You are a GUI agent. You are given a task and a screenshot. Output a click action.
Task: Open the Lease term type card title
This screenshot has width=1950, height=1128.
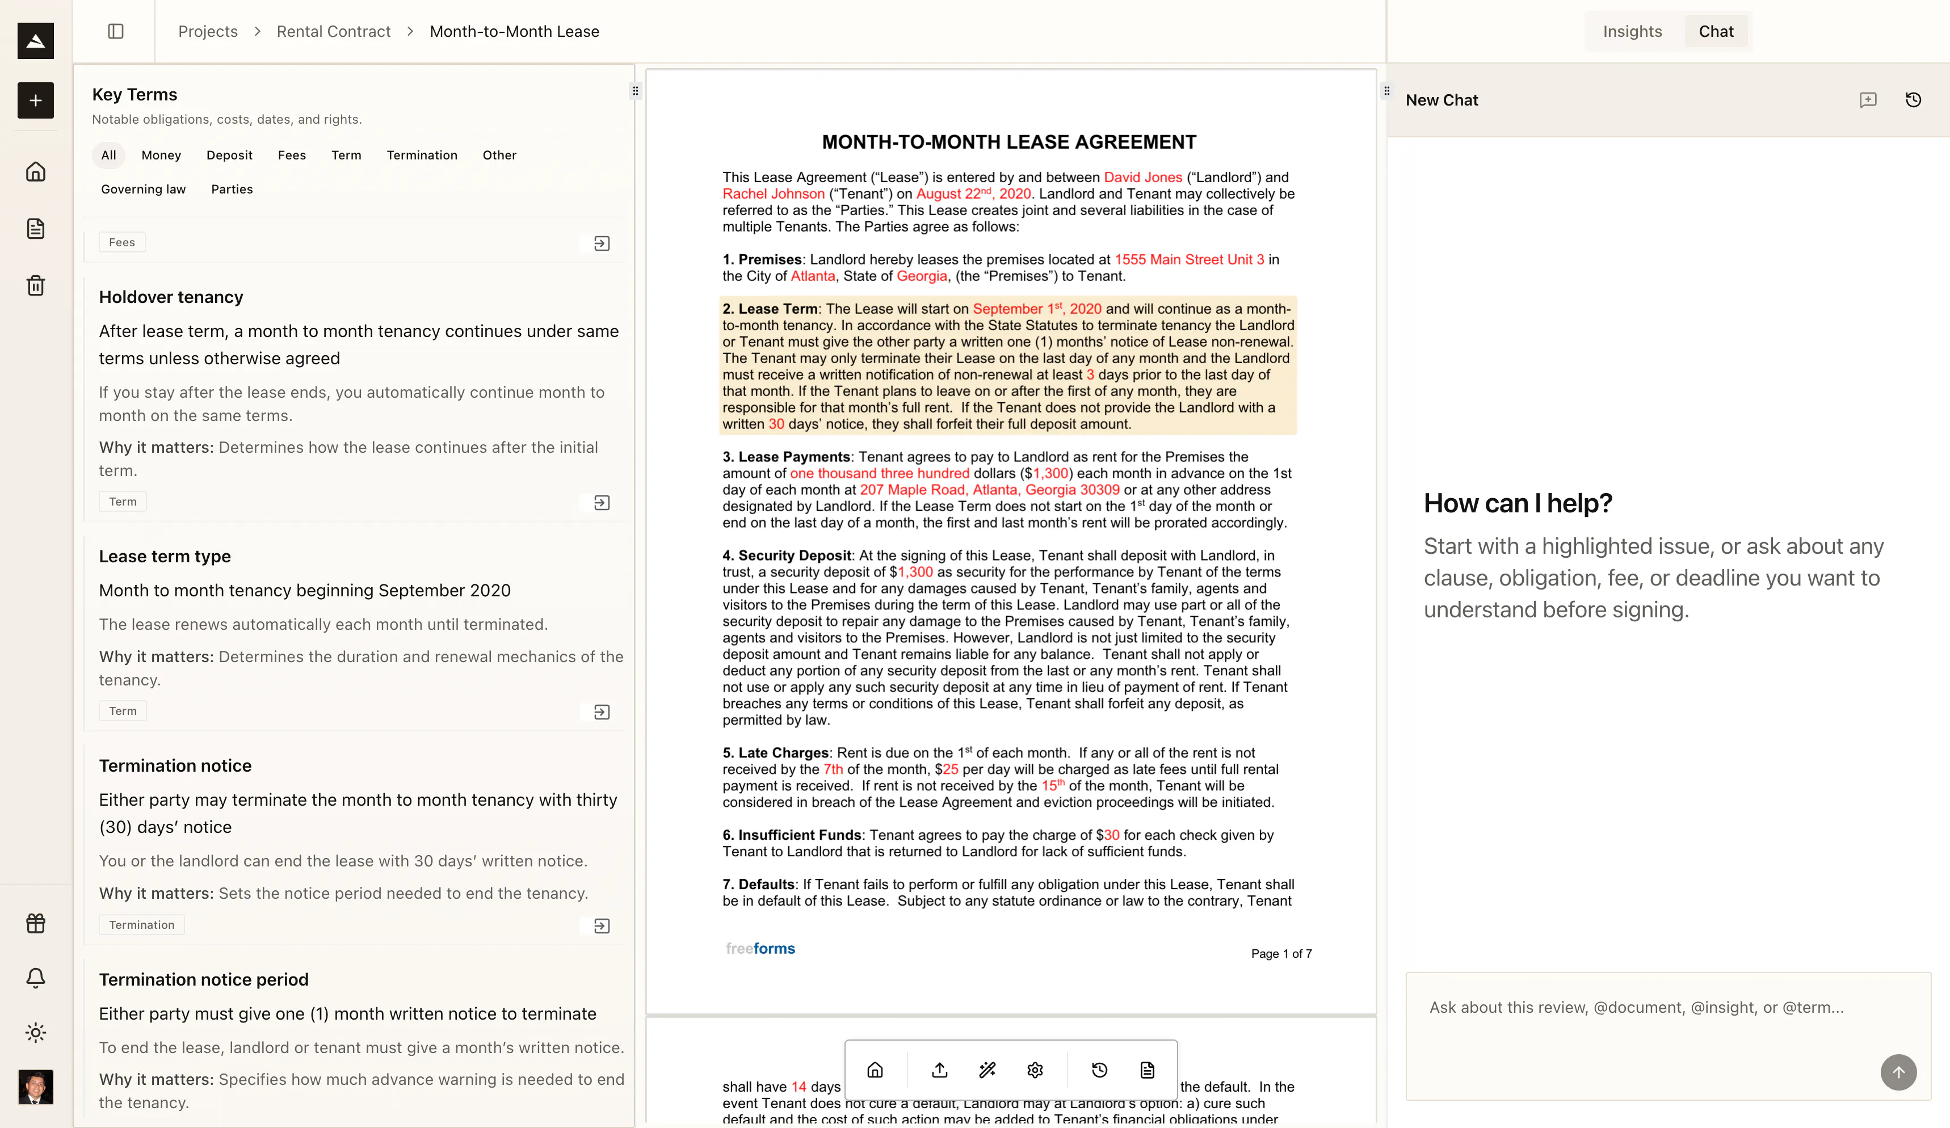pos(165,556)
